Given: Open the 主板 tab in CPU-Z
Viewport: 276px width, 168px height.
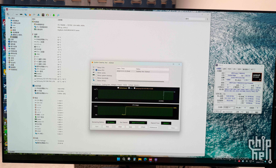Looking at the screenshot, I should pos(224,69).
